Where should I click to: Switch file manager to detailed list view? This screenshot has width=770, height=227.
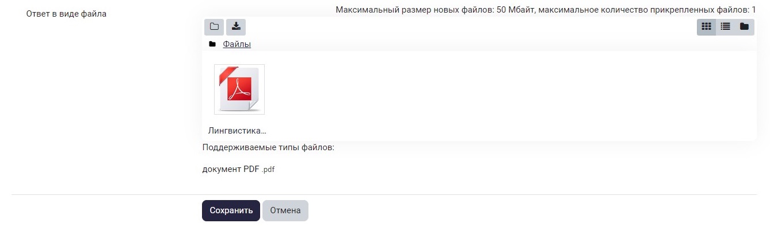tap(726, 27)
